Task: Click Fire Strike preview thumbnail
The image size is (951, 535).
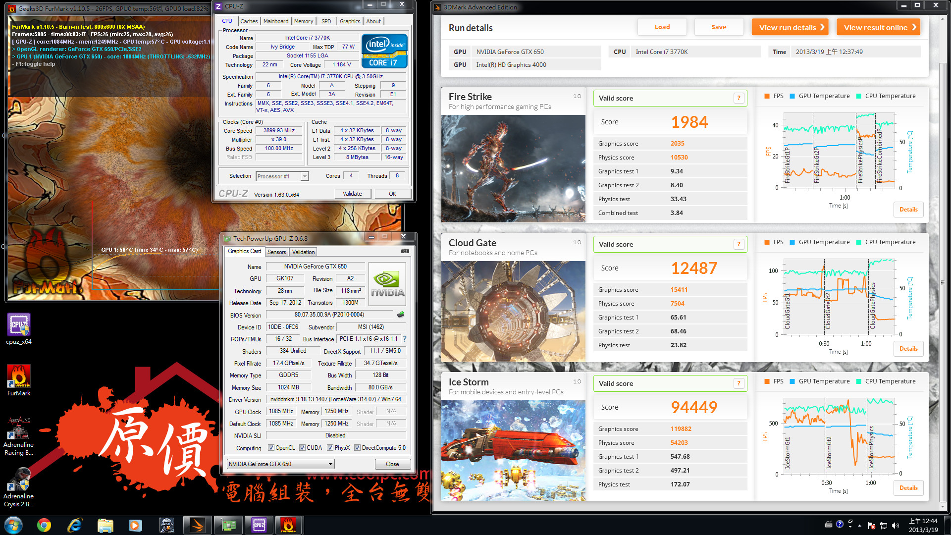Action: [513, 168]
